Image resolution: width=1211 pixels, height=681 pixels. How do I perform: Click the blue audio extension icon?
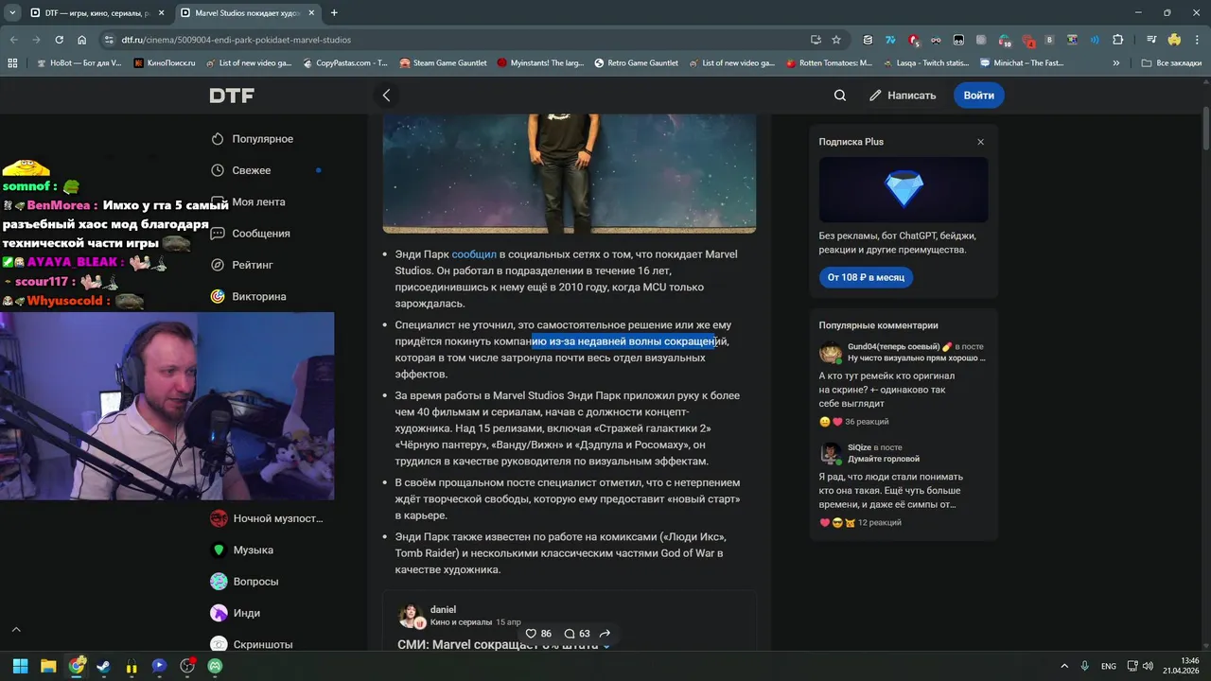[x=1095, y=40]
